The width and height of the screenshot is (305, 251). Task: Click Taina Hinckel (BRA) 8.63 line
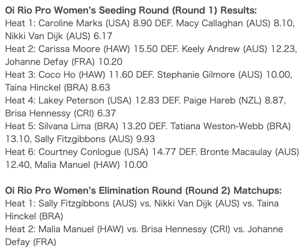pos(58,87)
